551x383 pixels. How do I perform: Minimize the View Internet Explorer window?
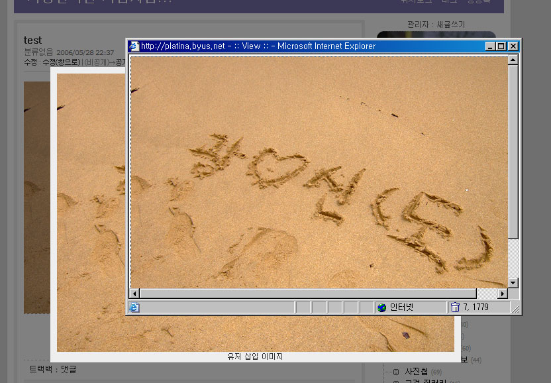tap(490, 46)
